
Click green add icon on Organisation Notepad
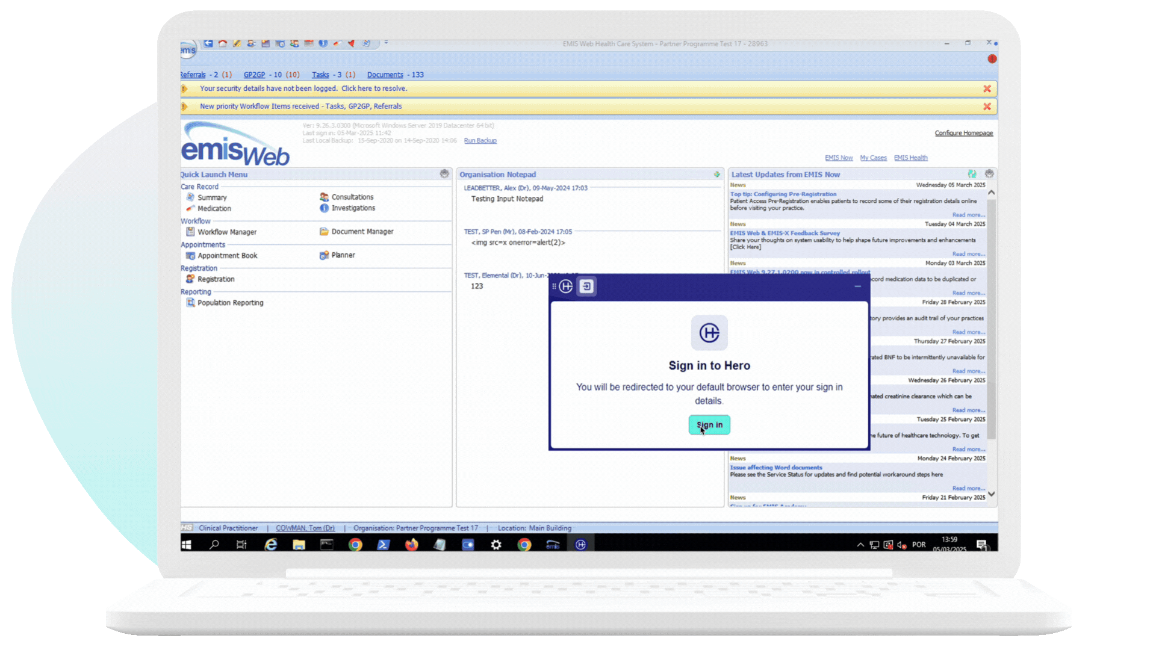click(716, 175)
